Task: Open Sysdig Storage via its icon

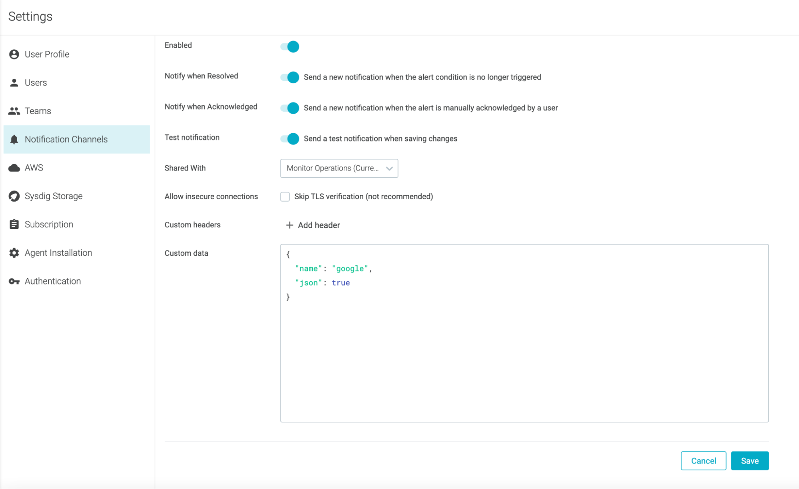Action: coord(14,196)
